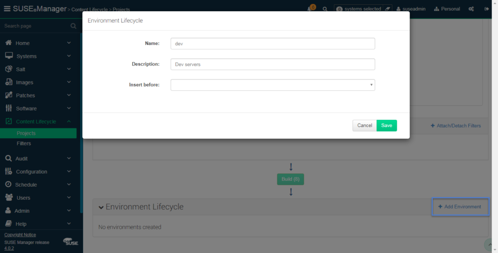Click the Personal organization link

tap(447, 9)
